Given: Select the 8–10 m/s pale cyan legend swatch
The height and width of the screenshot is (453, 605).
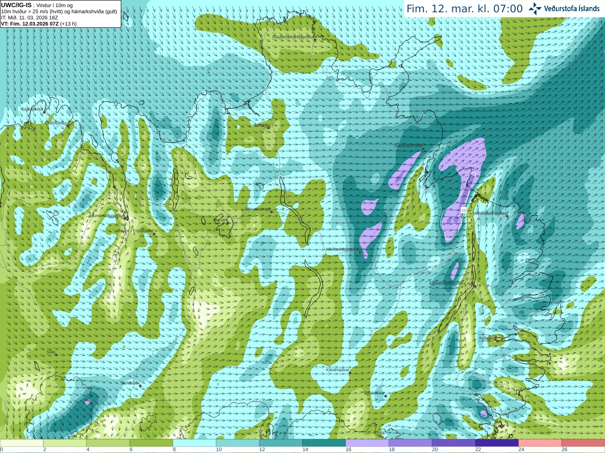Looking at the screenshot, I should pos(195,443).
